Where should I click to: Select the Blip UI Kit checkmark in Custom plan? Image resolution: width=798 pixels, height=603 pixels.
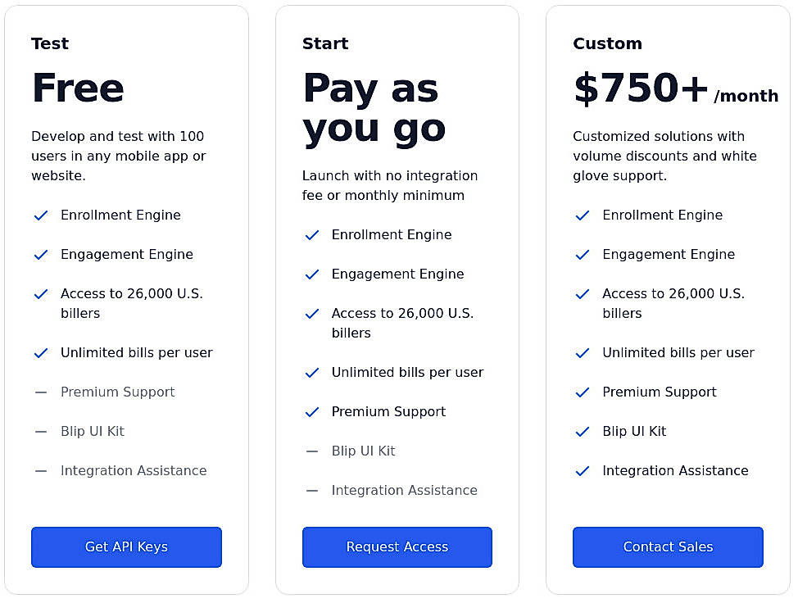[x=583, y=431]
